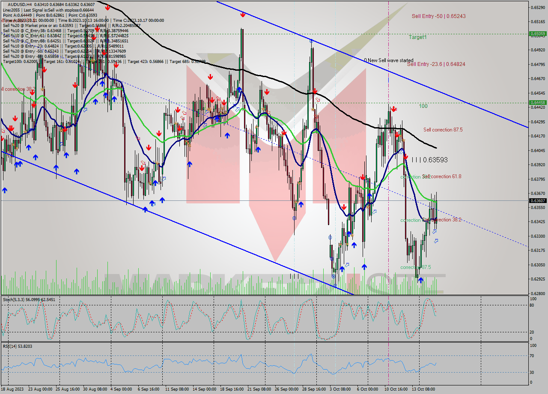Click the Stochastic scale value 80
548x394 pixels.
[531, 305]
